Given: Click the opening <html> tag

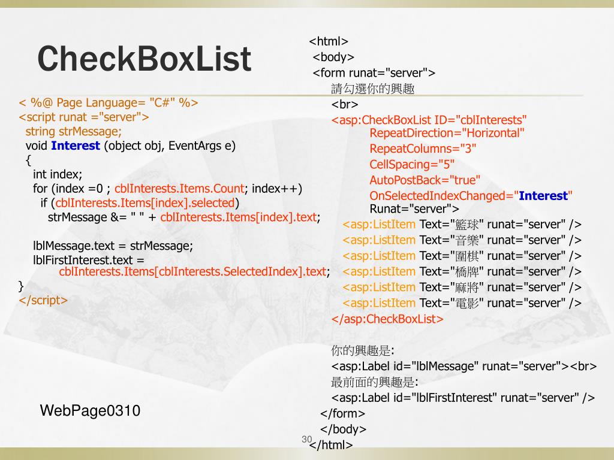Looking at the screenshot, I should point(329,41).
